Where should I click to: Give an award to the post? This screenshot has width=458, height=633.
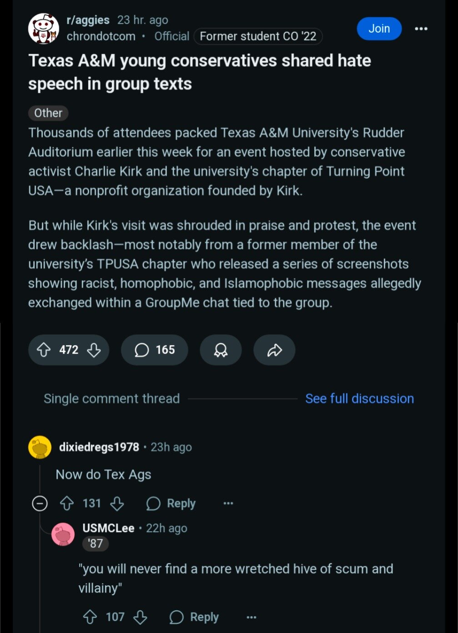point(221,350)
